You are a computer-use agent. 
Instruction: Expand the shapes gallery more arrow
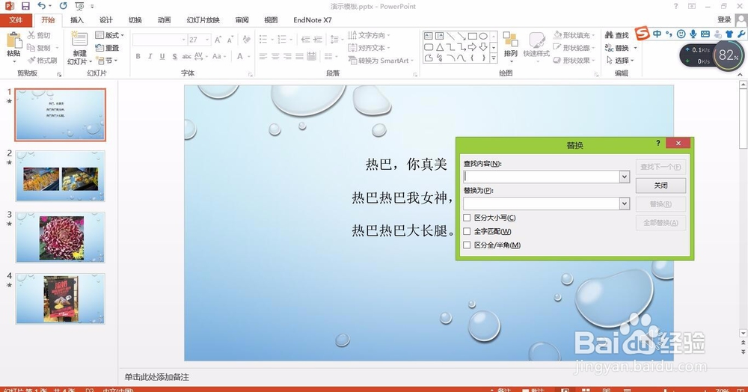[494, 58]
